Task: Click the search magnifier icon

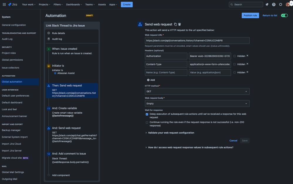Action: coord(232,4)
